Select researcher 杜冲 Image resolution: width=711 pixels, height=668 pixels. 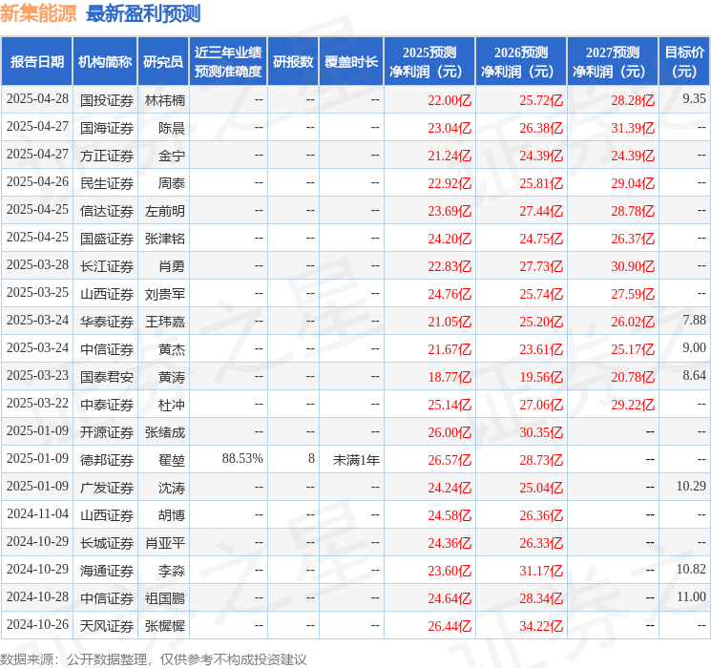click(x=172, y=405)
